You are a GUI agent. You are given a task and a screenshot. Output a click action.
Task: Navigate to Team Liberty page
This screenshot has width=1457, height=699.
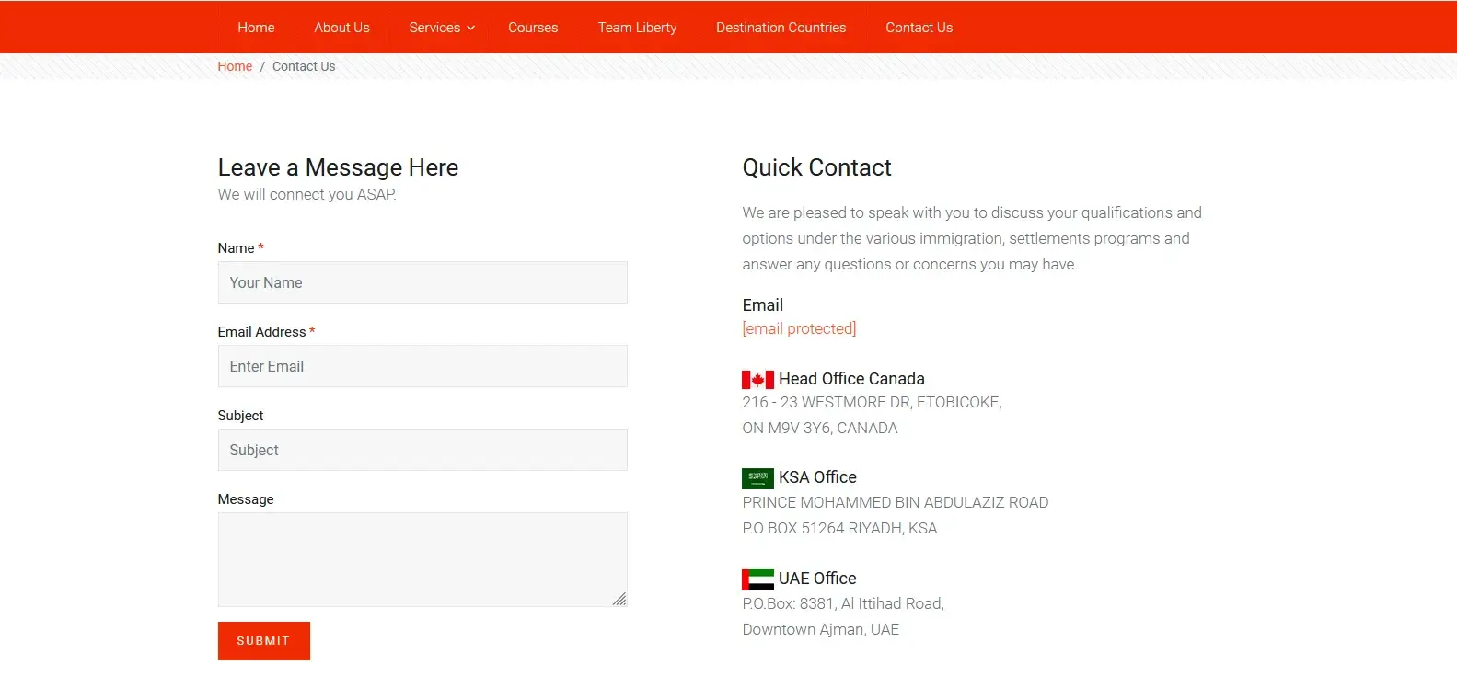pyautogui.click(x=637, y=28)
